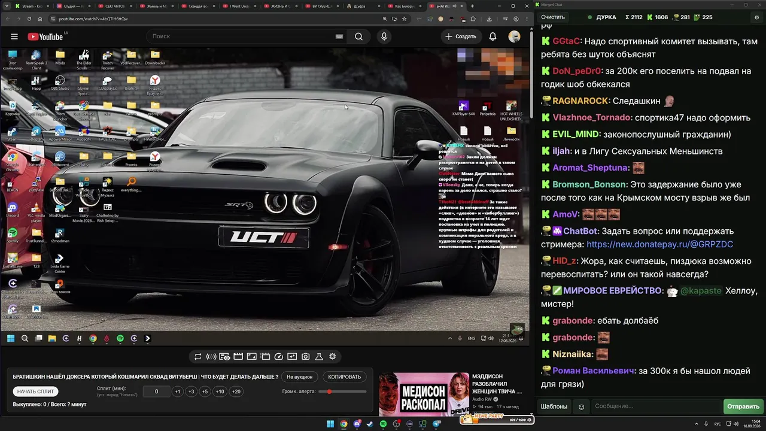Click the browser address bar URL

(93, 19)
